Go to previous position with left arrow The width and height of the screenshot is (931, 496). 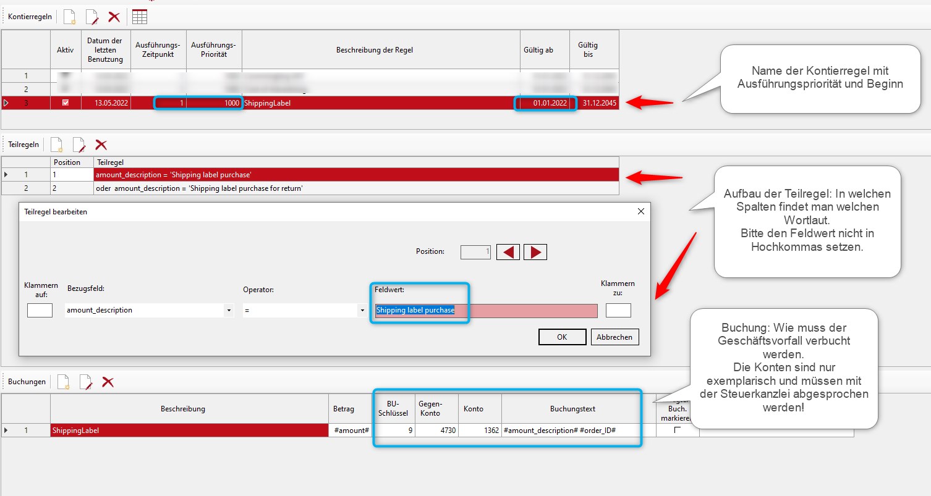(508, 252)
